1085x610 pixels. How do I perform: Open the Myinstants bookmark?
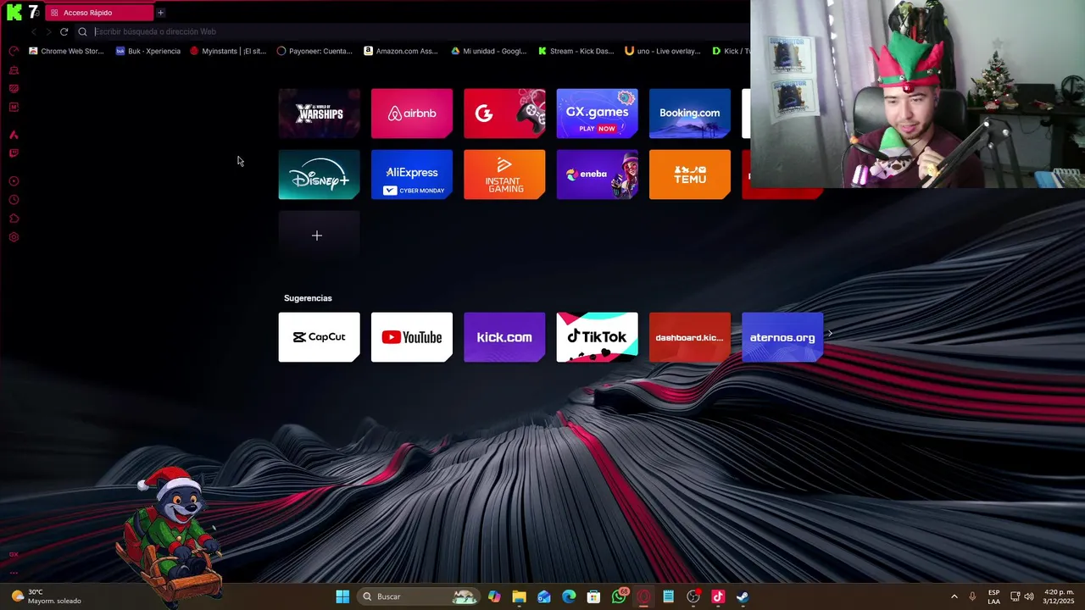tap(228, 51)
